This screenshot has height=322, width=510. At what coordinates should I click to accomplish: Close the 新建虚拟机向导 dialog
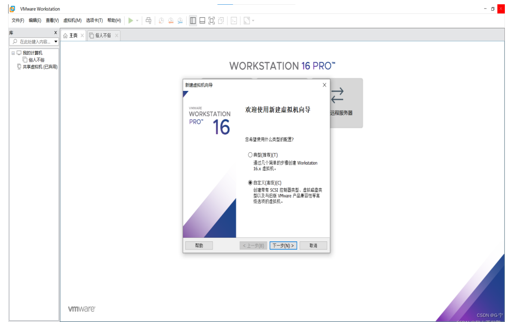click(324, 85)
